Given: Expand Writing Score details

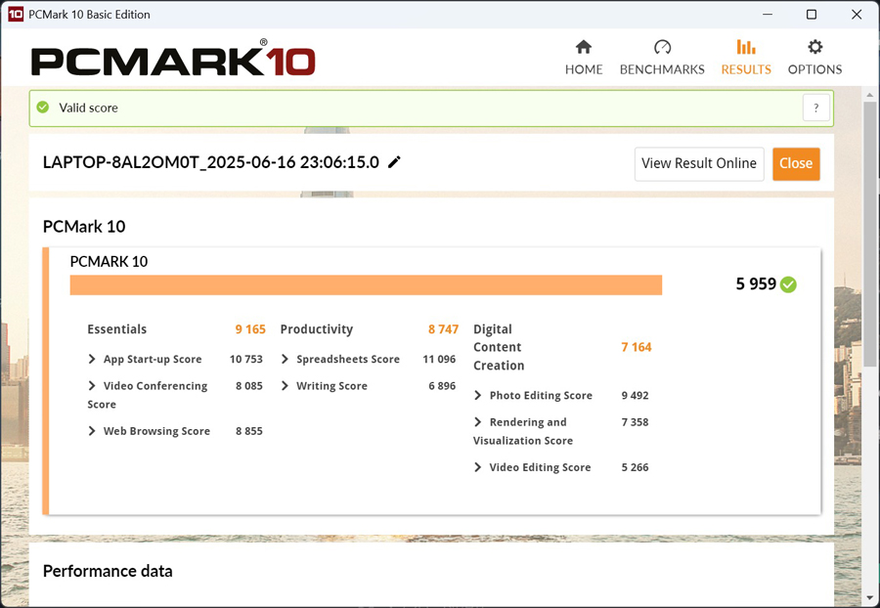Looking at the screenshot, I should pyautogui.click(x=286, y=386).
